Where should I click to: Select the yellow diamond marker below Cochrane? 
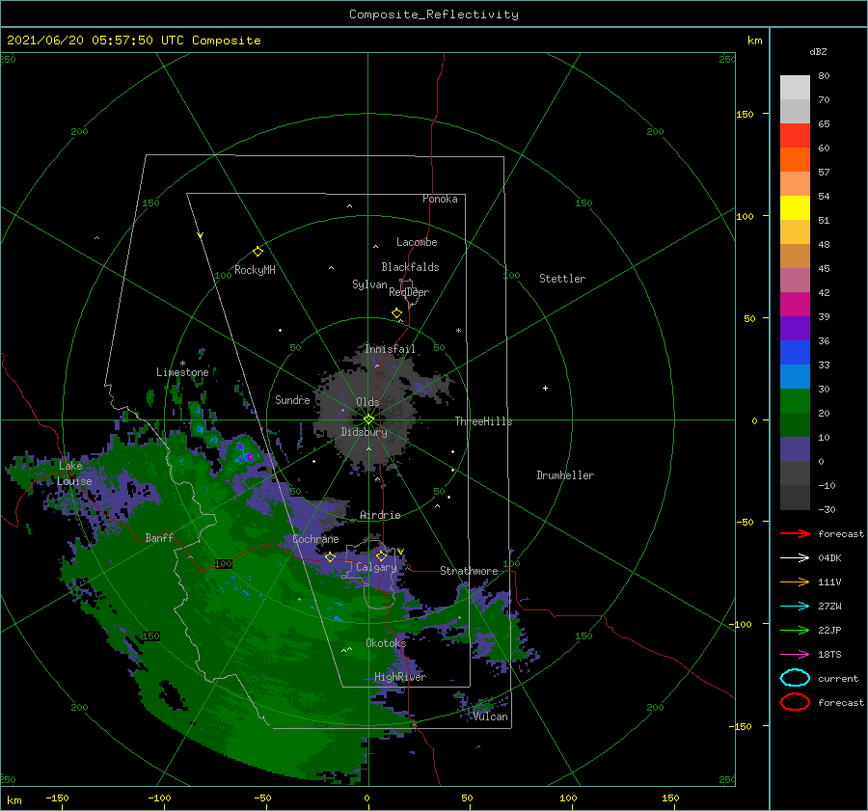tap(331, 557)
